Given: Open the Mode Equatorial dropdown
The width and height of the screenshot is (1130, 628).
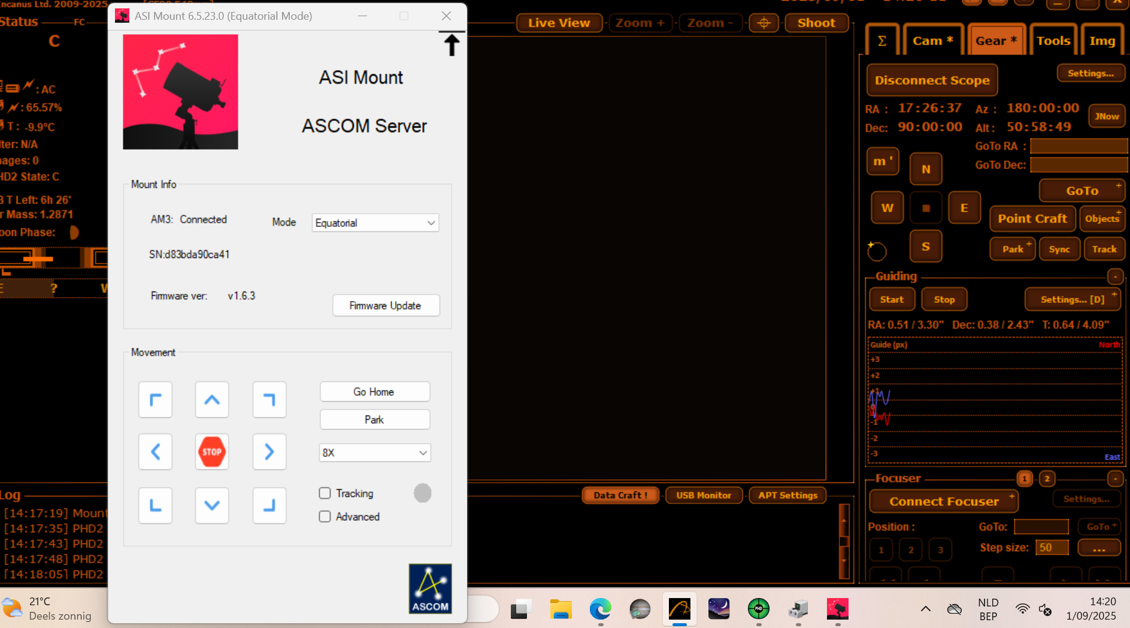Looking at the screenshot, I should 375,223.
